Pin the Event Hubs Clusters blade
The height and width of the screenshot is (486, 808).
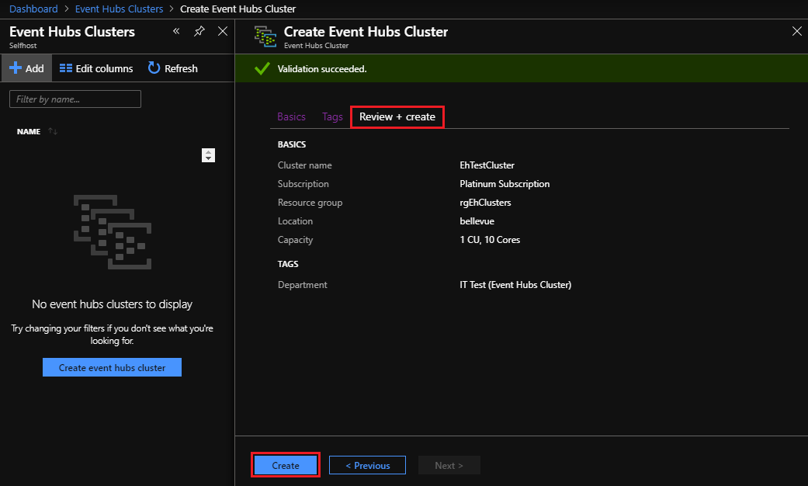(x=199, y=31)
